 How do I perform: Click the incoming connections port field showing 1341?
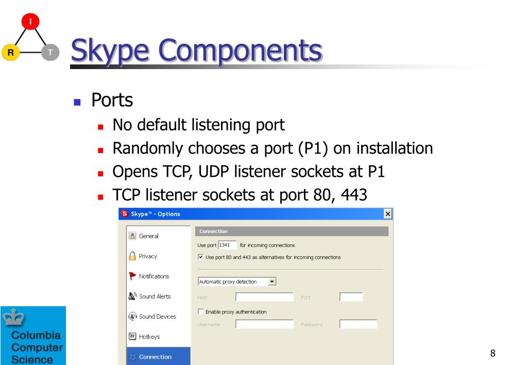click(x=227, y=245)
